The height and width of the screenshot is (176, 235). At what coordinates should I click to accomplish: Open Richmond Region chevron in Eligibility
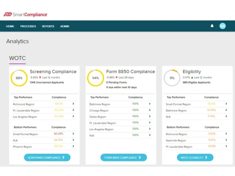pos(226,134)
